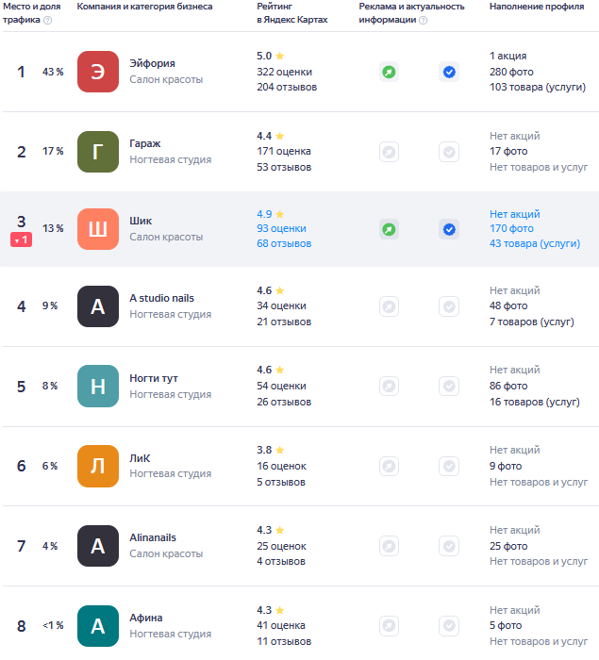Click the 'Рейтинг в Яндекс Картах' column header
The image size is (599, 660).
pos(291,13)
